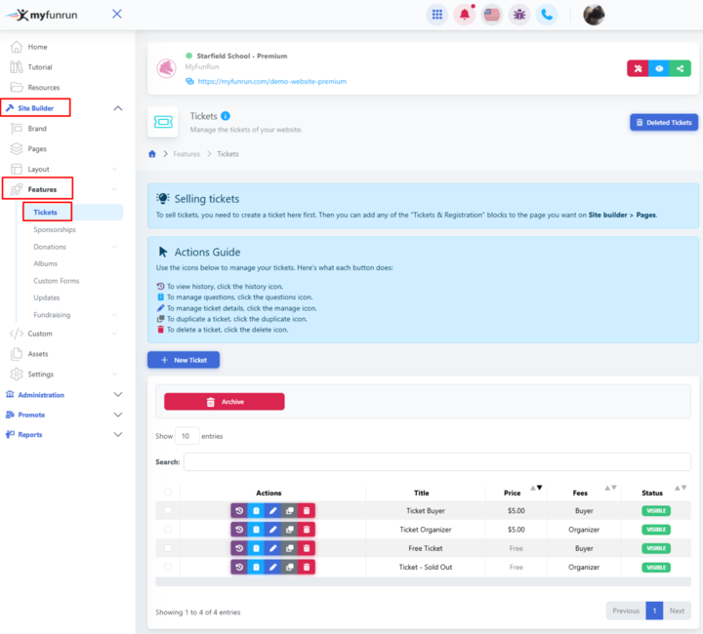Check the Ticket Buyer row checkbox
Screen dimensions: 703x634
(168, 510)
